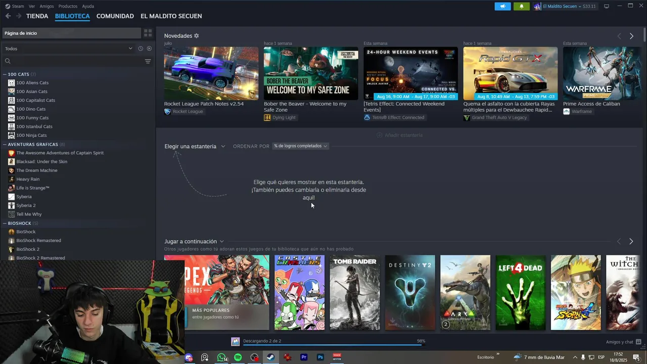Screen dimensions: 647x364
Task: Open Windows notification center icon
Action: (x=636, y=357)
